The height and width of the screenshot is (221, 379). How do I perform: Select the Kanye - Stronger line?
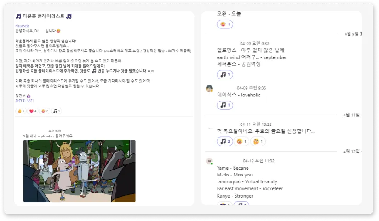(x=235, y=196)
